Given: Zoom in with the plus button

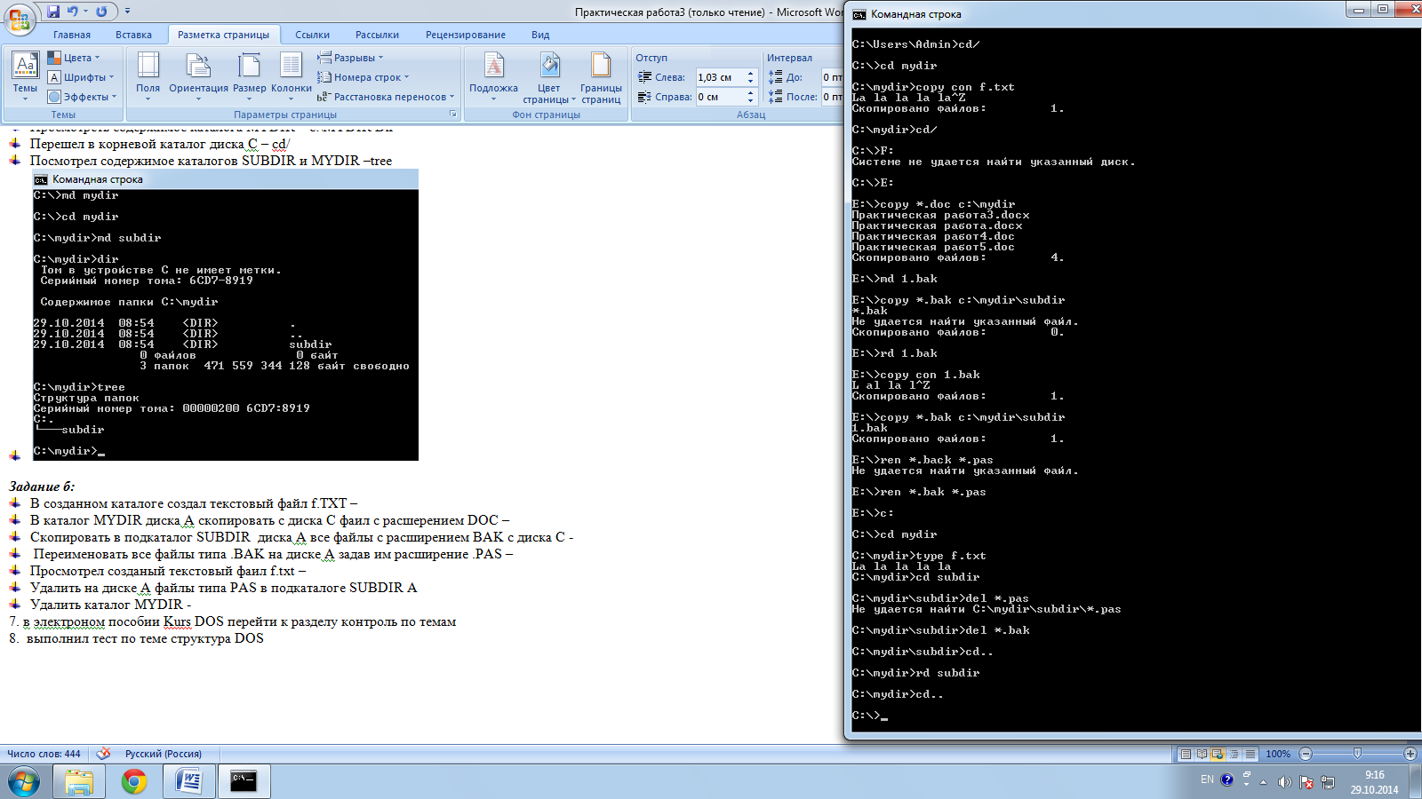Looking at the screenshot, I should click(1410, 754).
